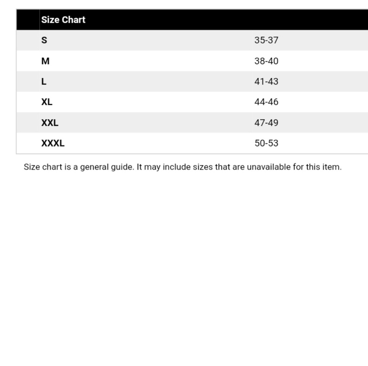The image size is (368, 366).
Task: Select the XL size label
Action: coord(47,102)
